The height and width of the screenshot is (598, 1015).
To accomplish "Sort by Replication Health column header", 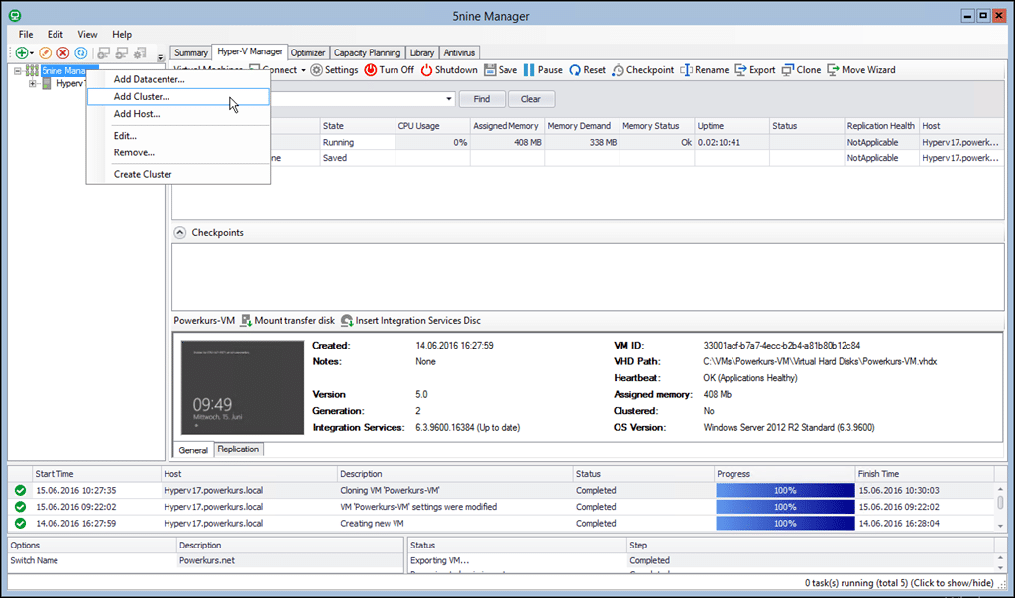I will point(881,126).
